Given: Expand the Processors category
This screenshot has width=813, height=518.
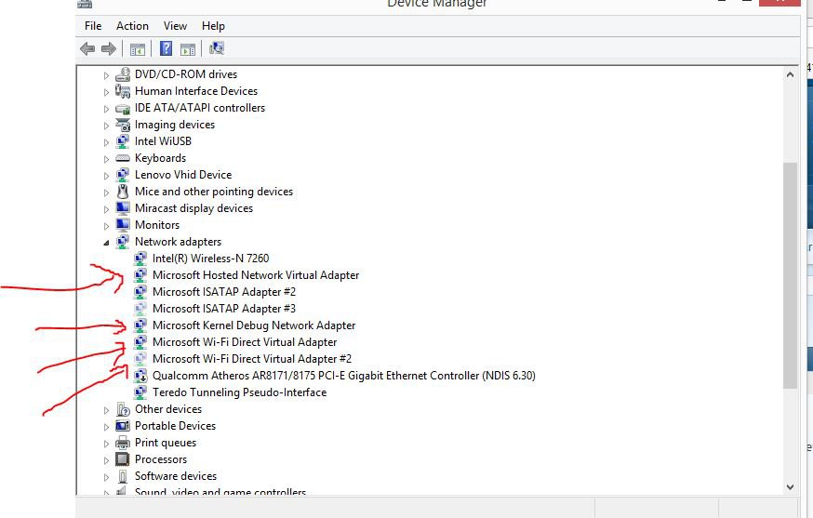Looking at the screenshot, I should point(106,459).
